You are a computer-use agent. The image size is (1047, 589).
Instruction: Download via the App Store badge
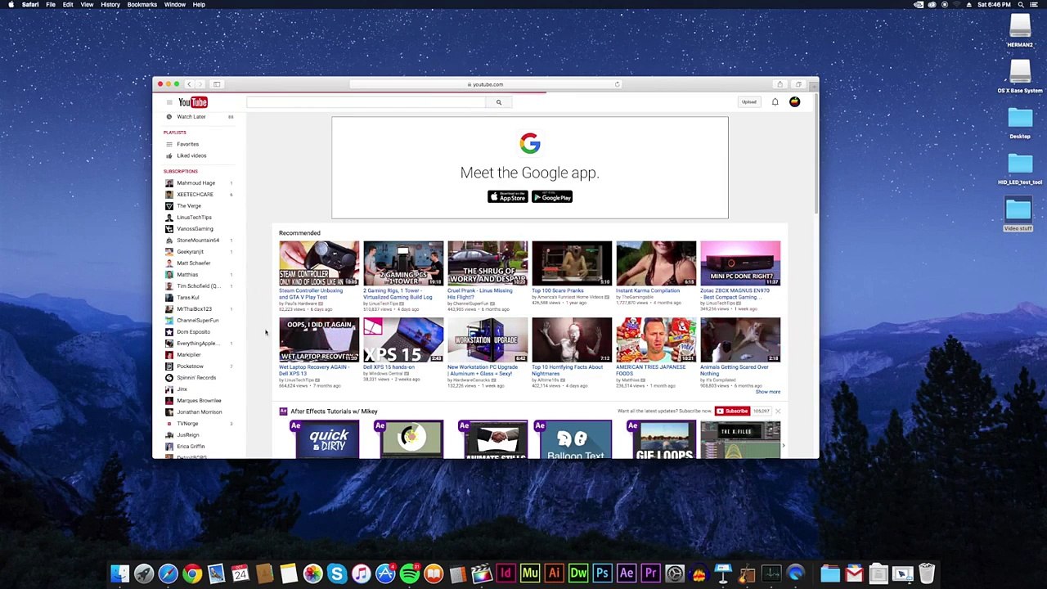click(508, 197)
